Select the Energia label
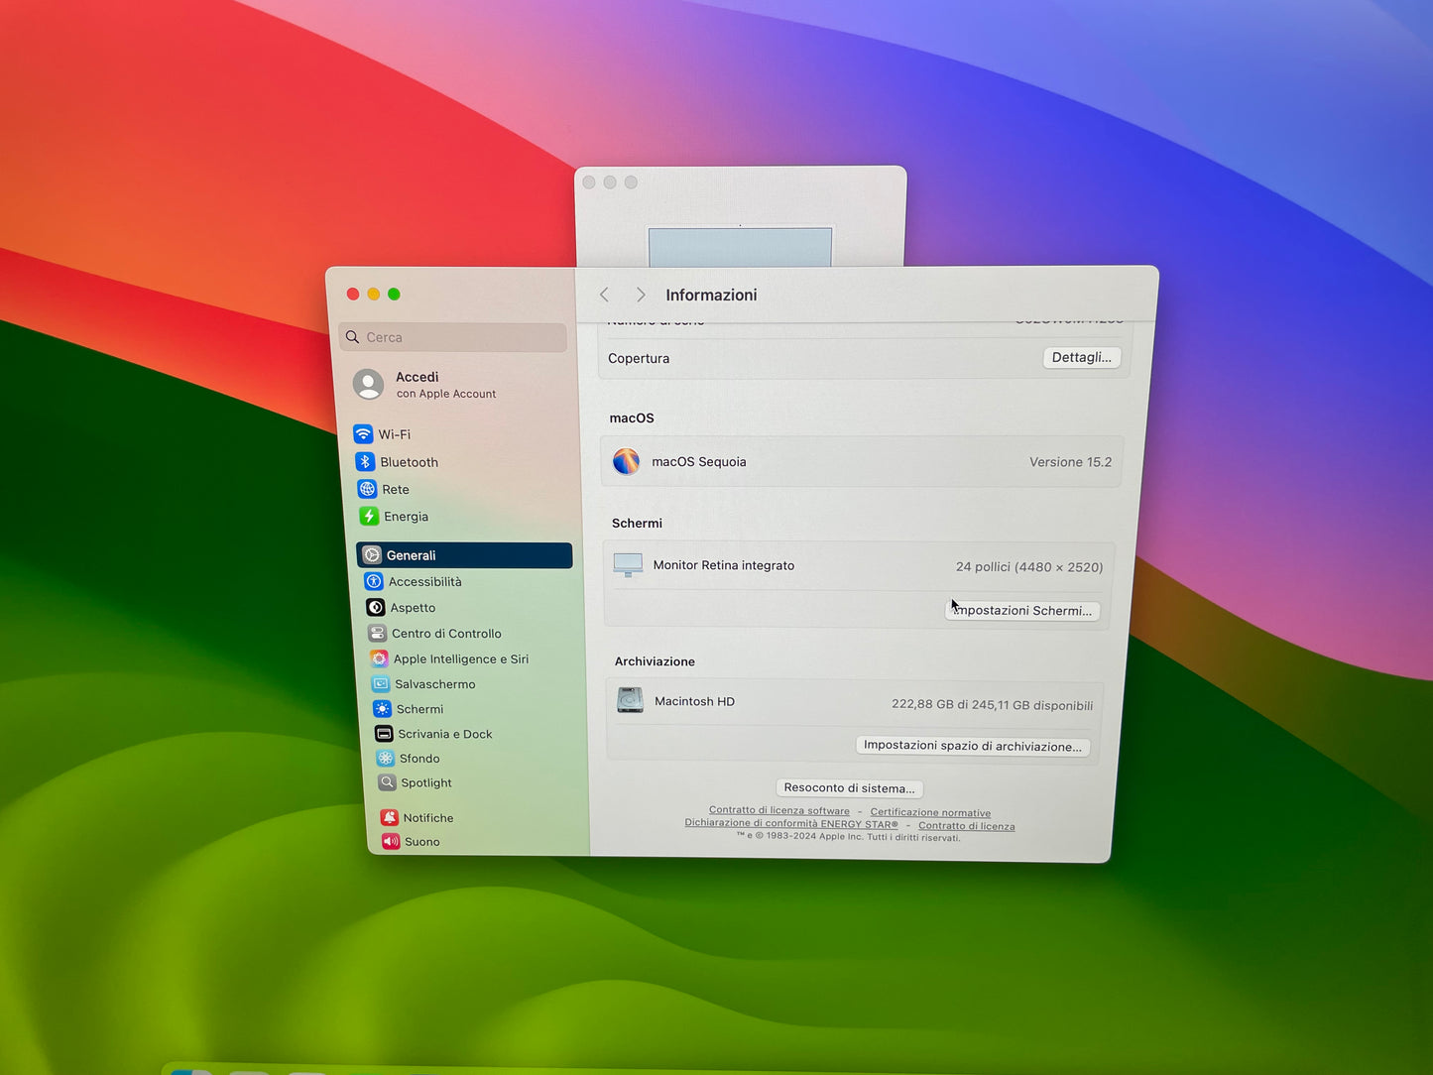 tap(407, 517)
